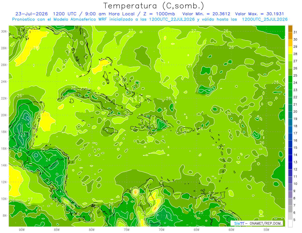Click the 18N latitude axis label
This screenshot has height=233, width=302.
[4, 132]
